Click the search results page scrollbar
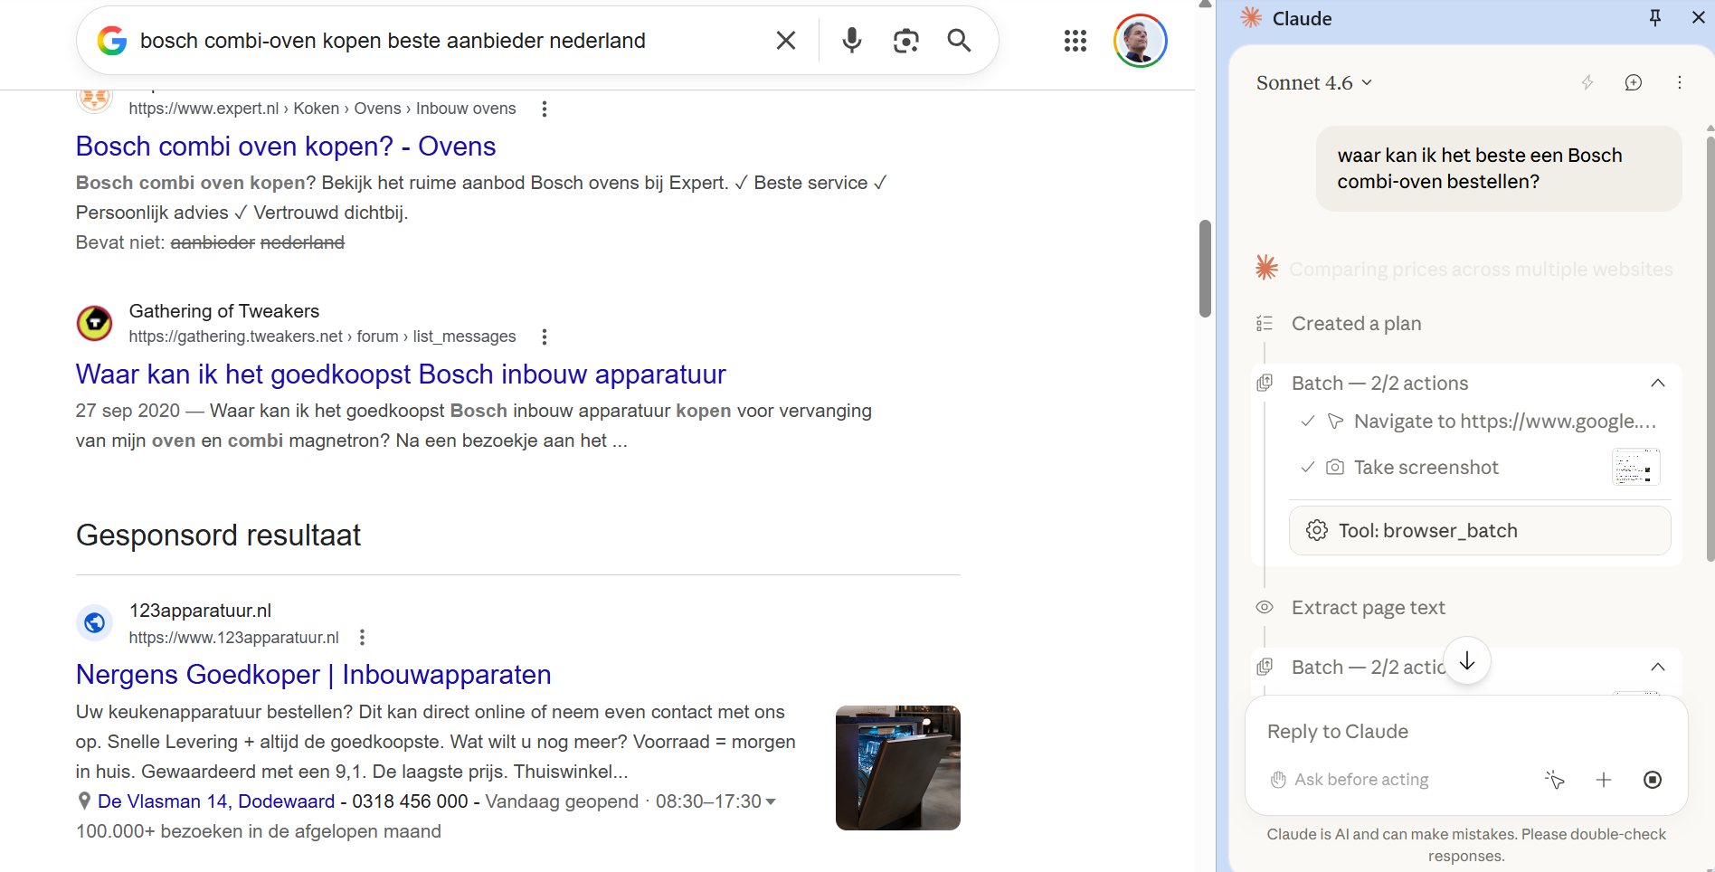Screen dimensions: 1715x872 pyautogui.click(x=1205, y=268)
